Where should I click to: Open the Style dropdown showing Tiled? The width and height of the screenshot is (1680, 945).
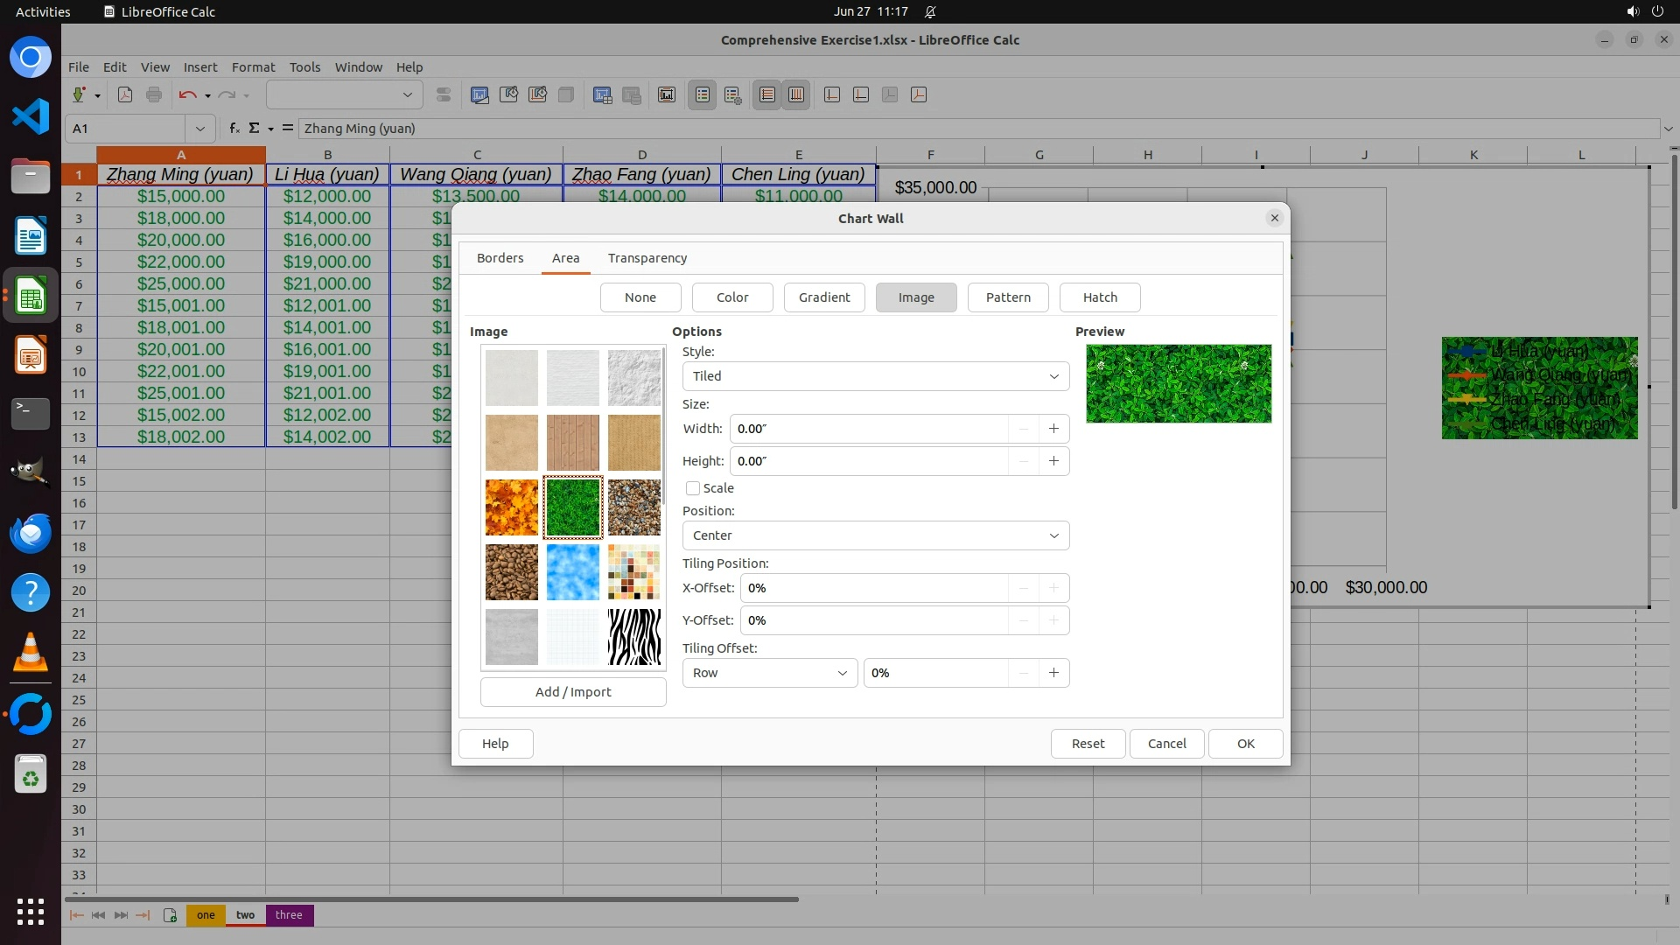[x=875, y=376]
